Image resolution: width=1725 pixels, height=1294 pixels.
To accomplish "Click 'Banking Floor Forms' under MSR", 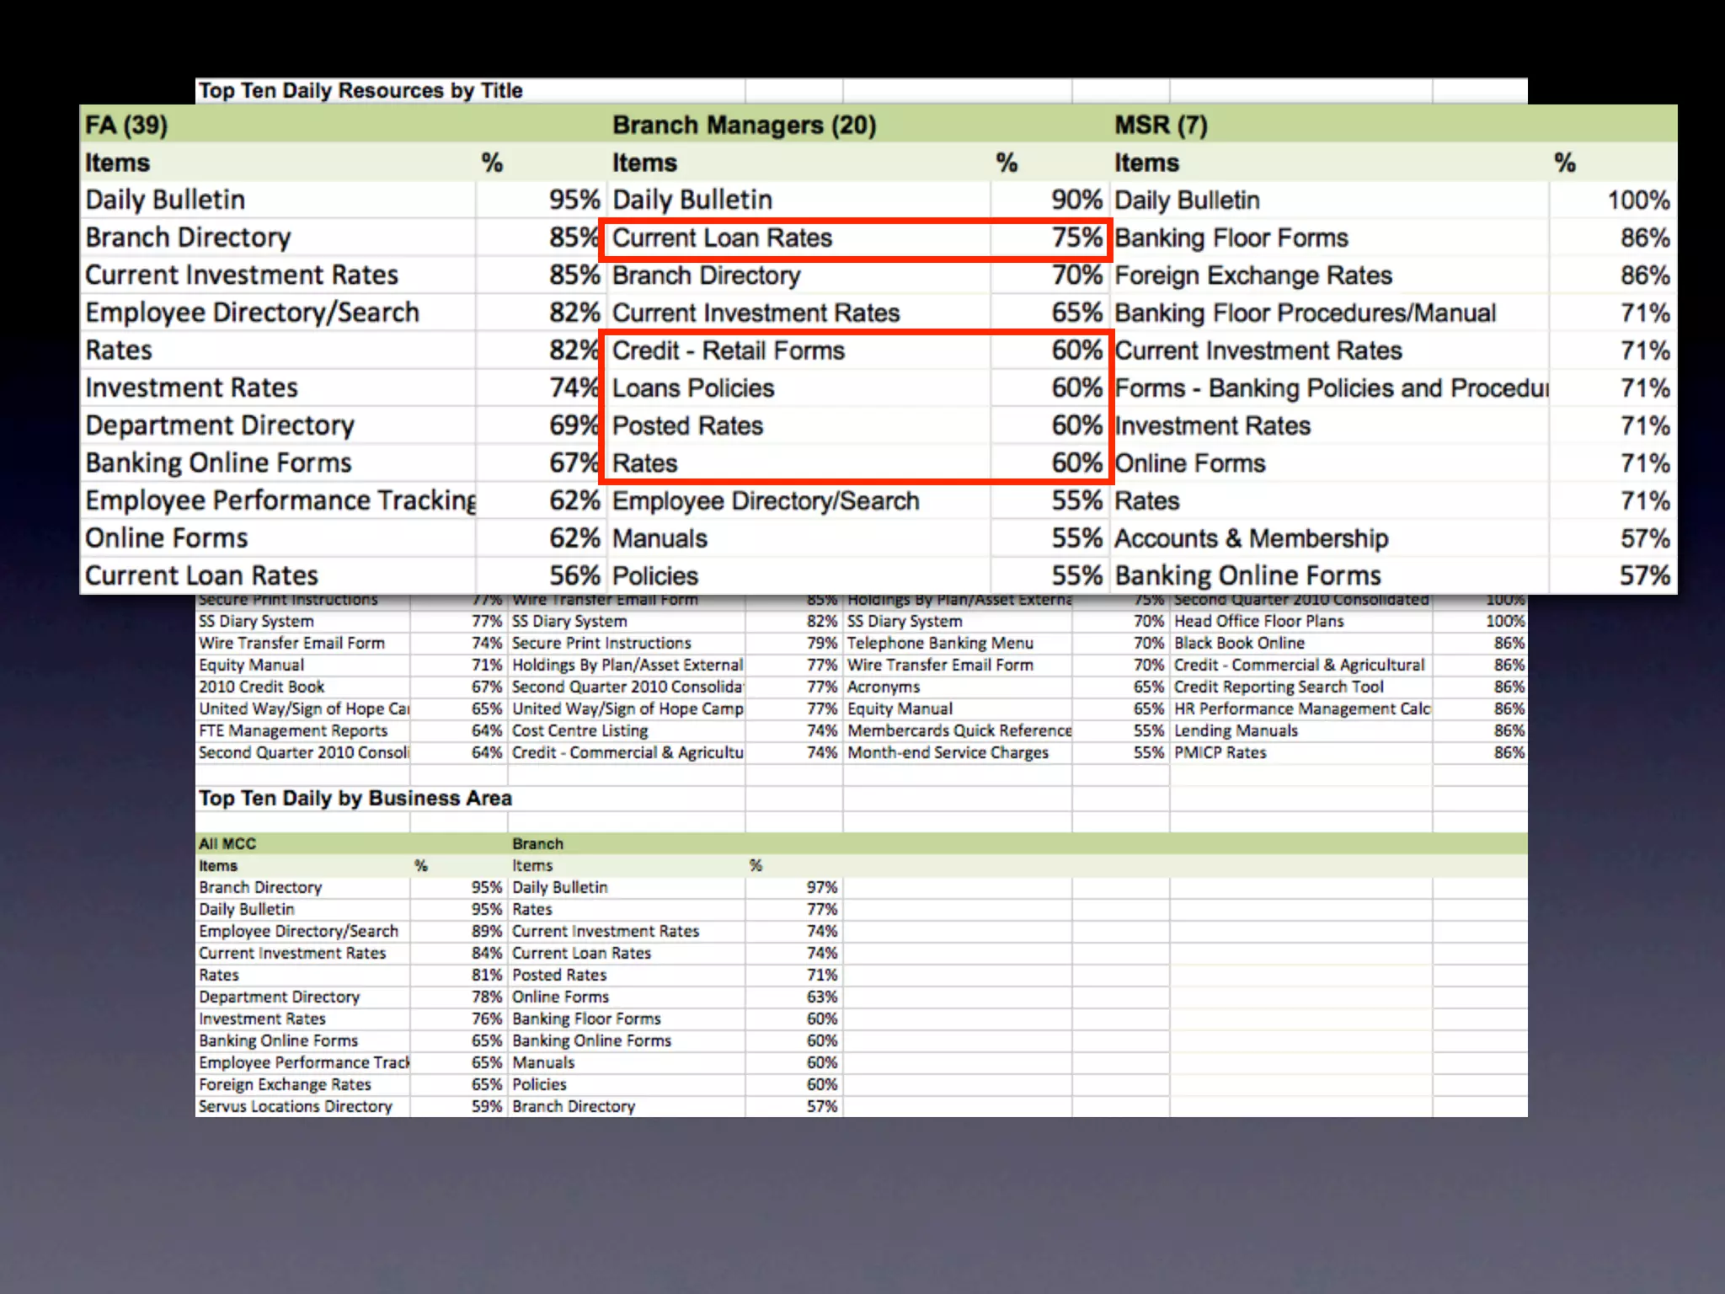I will pos(1231,238).
